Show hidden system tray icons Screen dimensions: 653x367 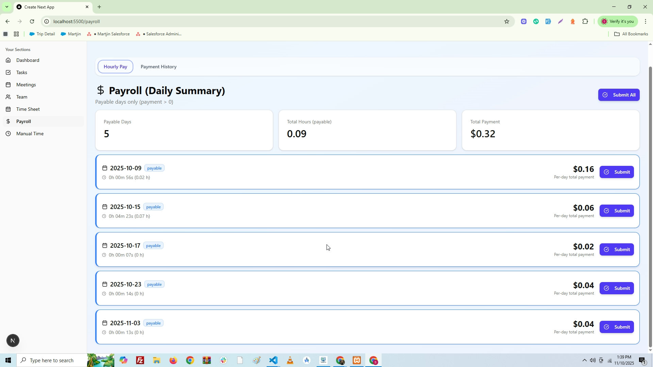(584, 360)
